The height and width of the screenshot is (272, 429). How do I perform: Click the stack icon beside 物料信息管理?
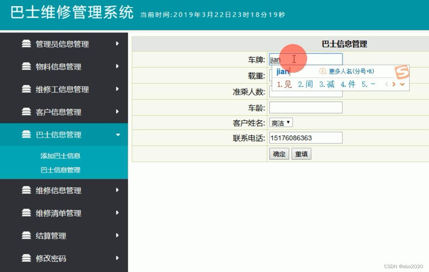[26, 66]
